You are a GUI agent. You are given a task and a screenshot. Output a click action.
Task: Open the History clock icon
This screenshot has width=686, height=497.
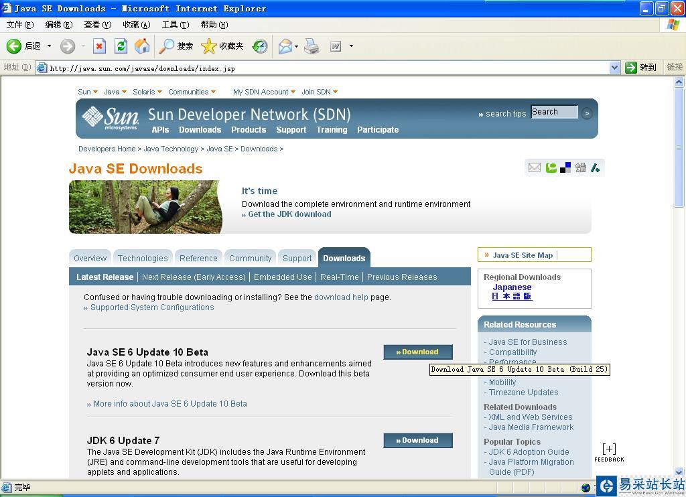click(260, 46)
